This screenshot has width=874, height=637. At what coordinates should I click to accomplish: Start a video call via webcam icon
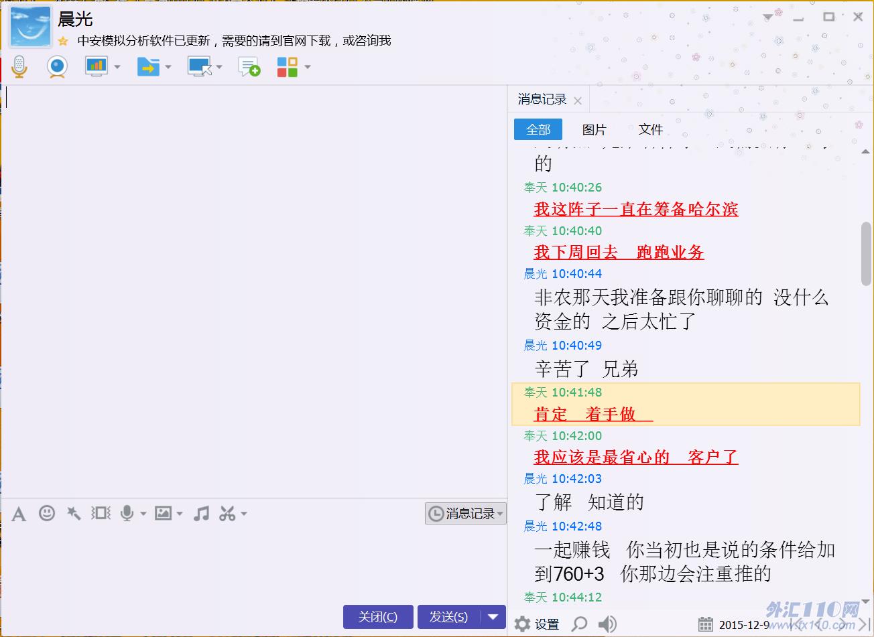click(58, 66)
